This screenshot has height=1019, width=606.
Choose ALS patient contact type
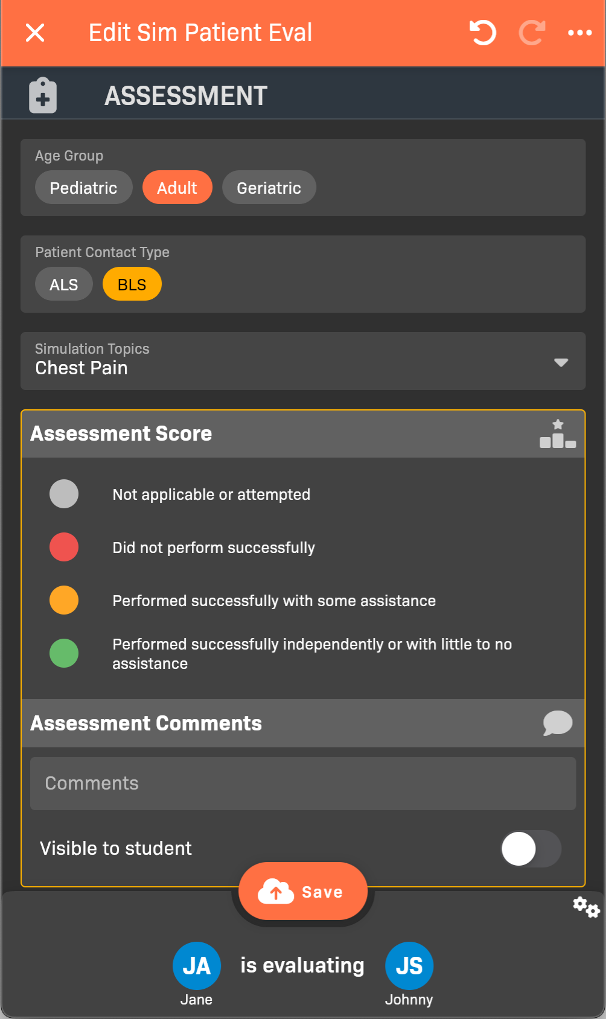(64, 284)
